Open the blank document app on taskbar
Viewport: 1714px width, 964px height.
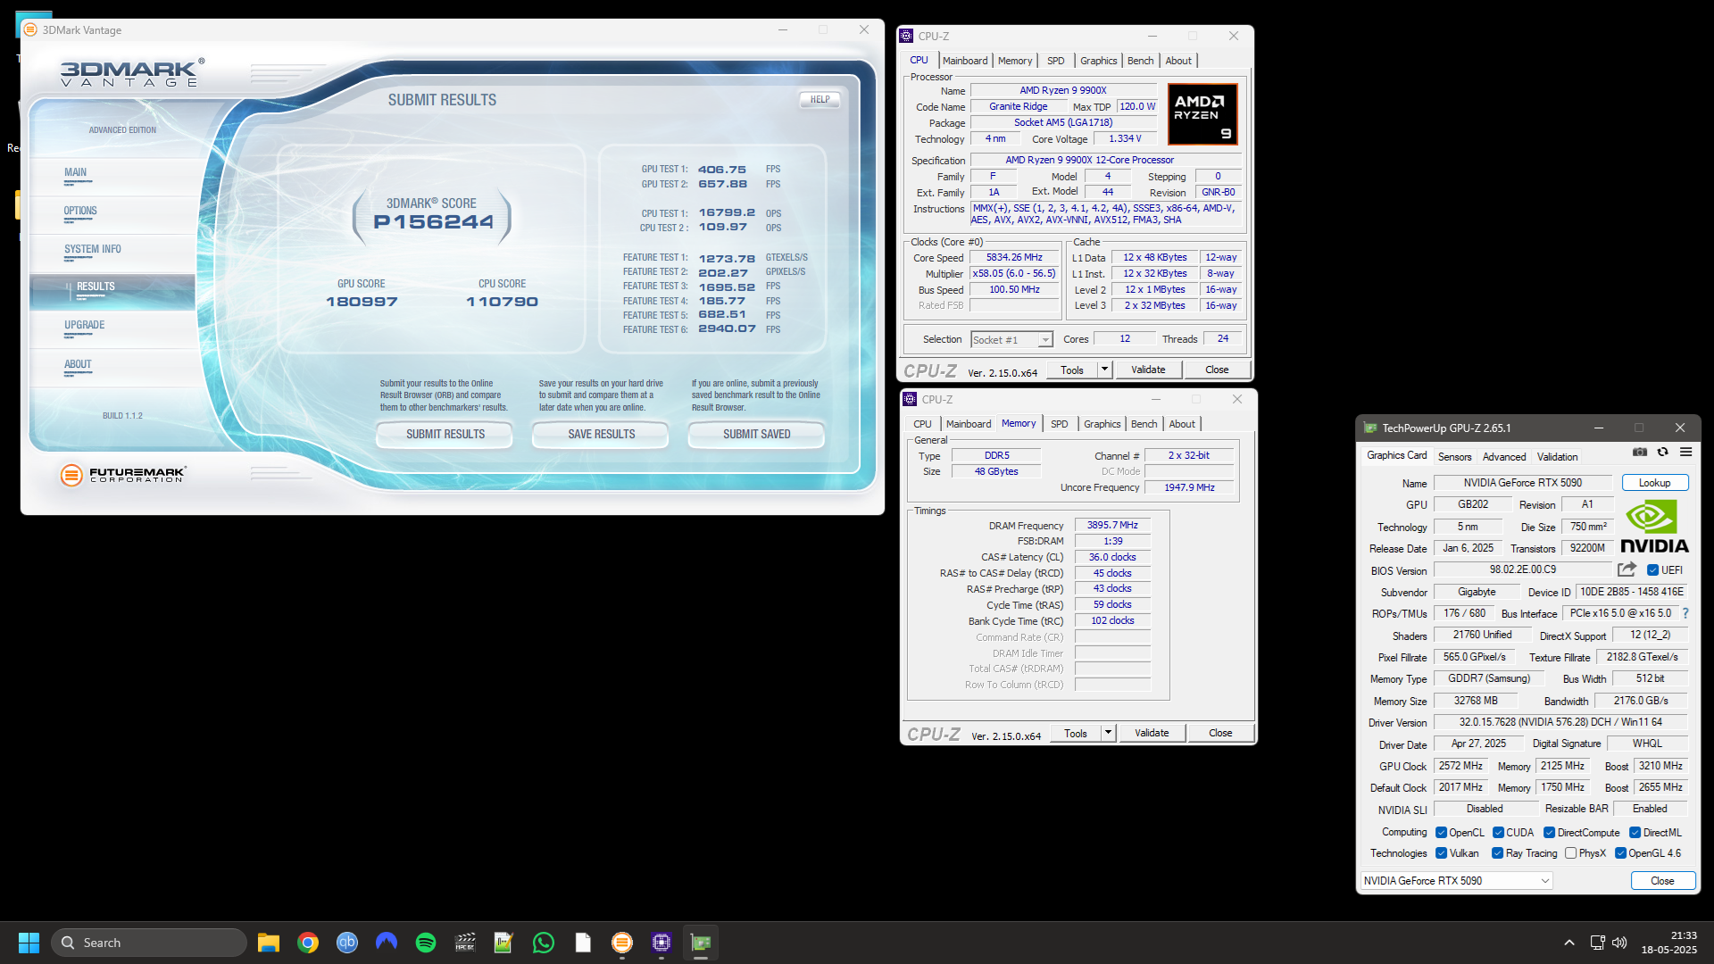tap(583, 943)
